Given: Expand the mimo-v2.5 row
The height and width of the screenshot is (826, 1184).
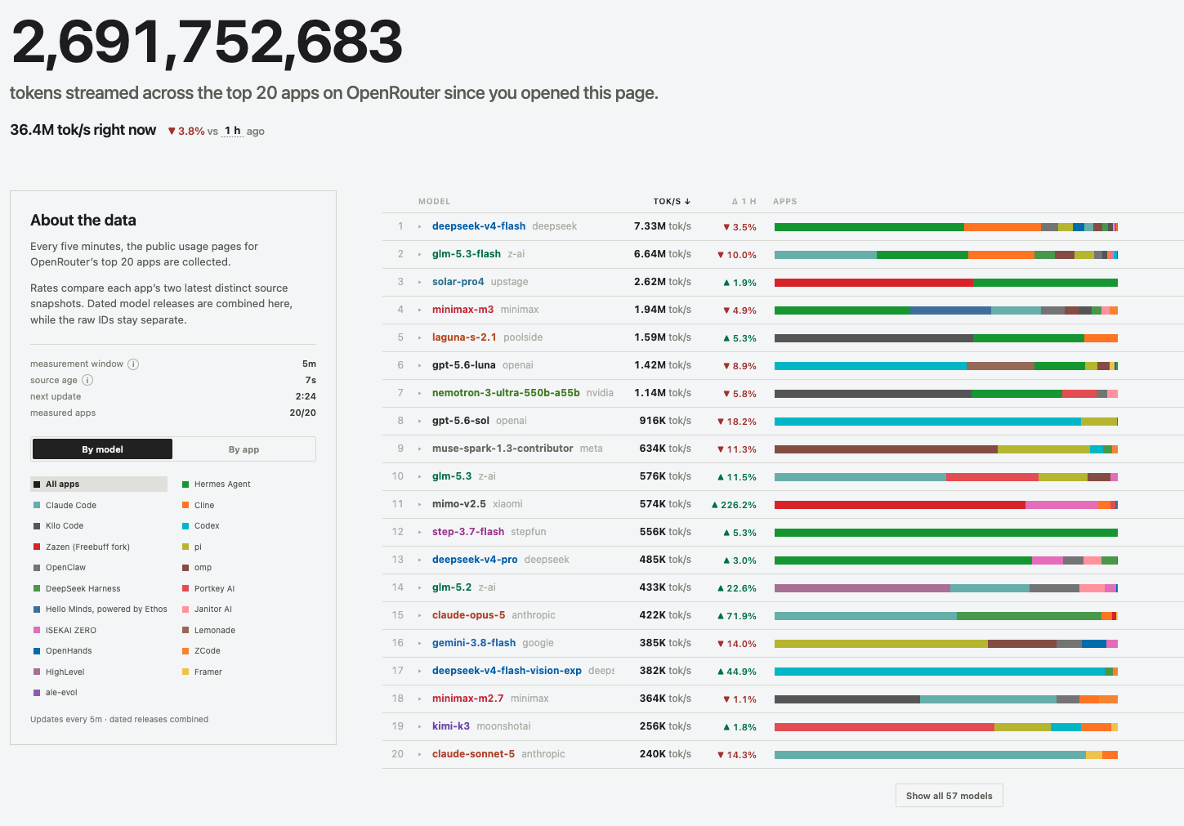Looking at the screenshot, I should pyautogui.click(x=419, y=505).
